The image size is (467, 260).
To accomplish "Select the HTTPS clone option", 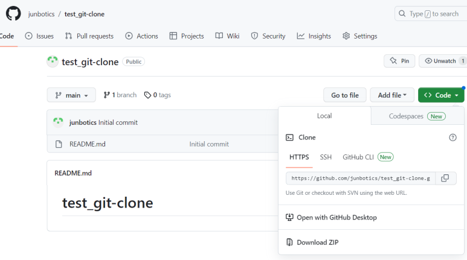I will pos(299,157).
